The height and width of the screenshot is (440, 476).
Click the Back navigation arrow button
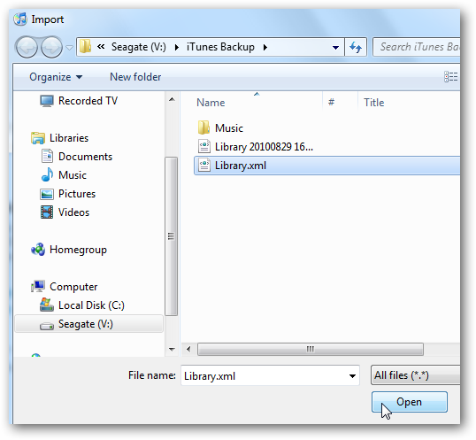coord(27,47)
